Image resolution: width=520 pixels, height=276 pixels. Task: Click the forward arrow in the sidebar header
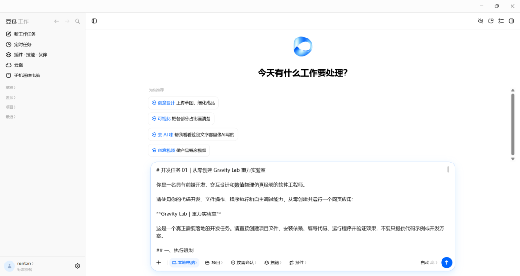[x=67, y=21]
